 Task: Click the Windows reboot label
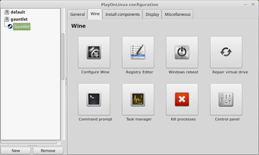coord(184,72)
